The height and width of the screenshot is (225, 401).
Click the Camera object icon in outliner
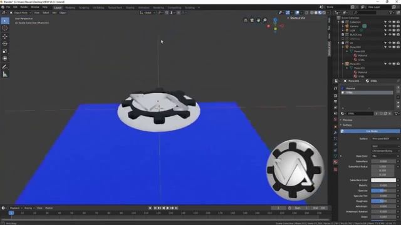347,26
